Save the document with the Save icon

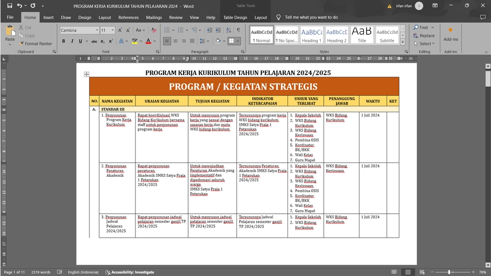pos(10,6)
